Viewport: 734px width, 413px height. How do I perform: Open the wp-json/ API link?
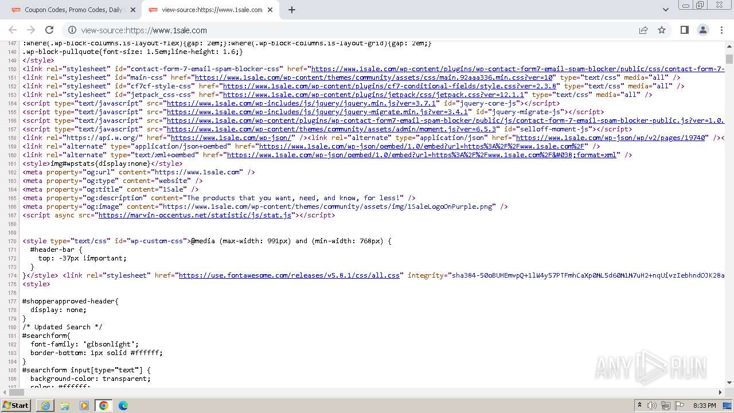pyautogui.click(x=232, y=138)
